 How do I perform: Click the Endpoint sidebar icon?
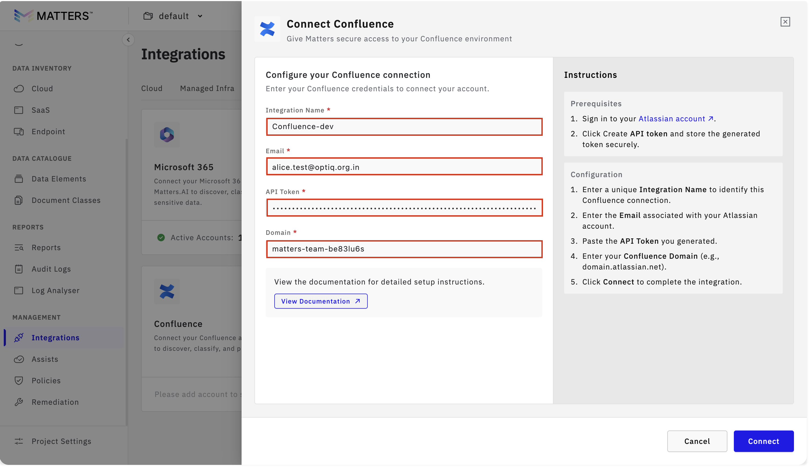(x=19, y=132)
